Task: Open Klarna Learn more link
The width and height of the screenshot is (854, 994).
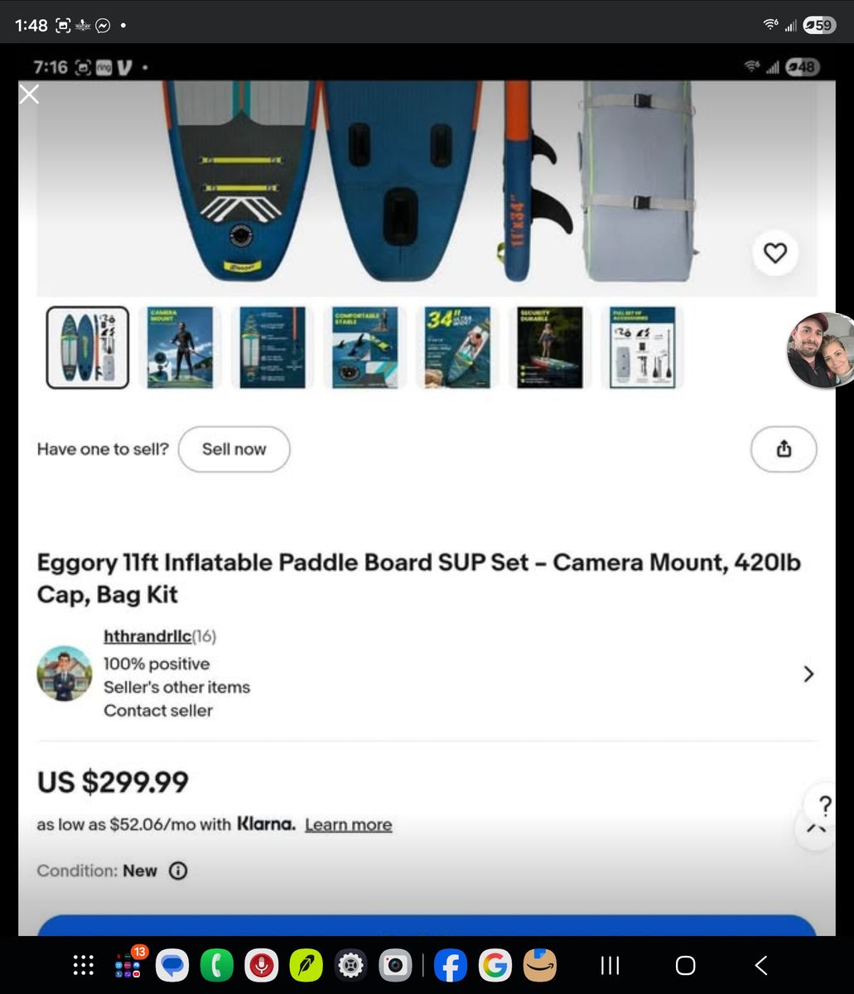Action: pyautogui.click(x=348, y=825)
